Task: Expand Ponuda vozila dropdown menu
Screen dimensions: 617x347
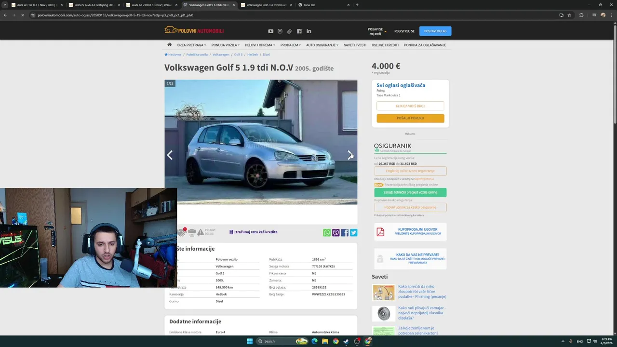Action: pyautogui.click(x=226, y=45)
